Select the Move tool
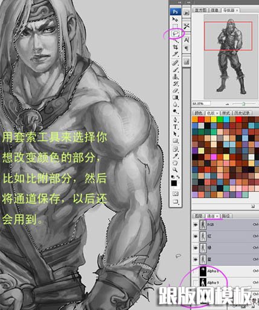Screen dimensions: 259x310 175,19
